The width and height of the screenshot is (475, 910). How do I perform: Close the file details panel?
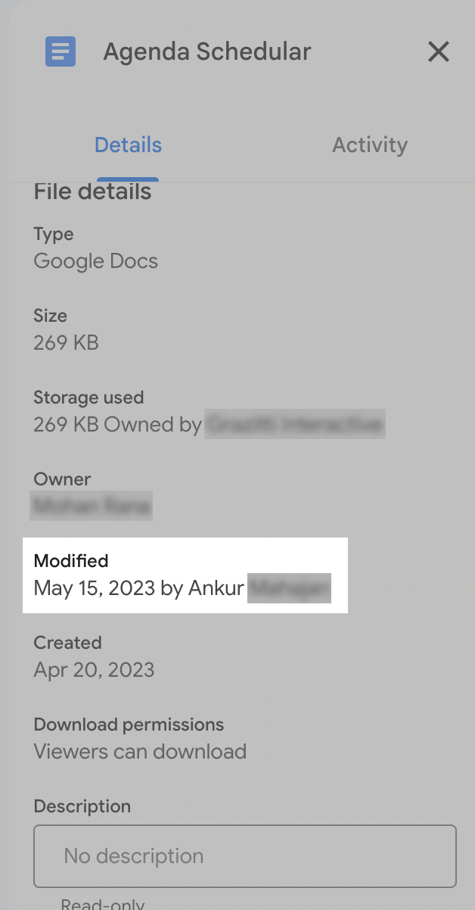pyautogui.click(x=439, y=52)
